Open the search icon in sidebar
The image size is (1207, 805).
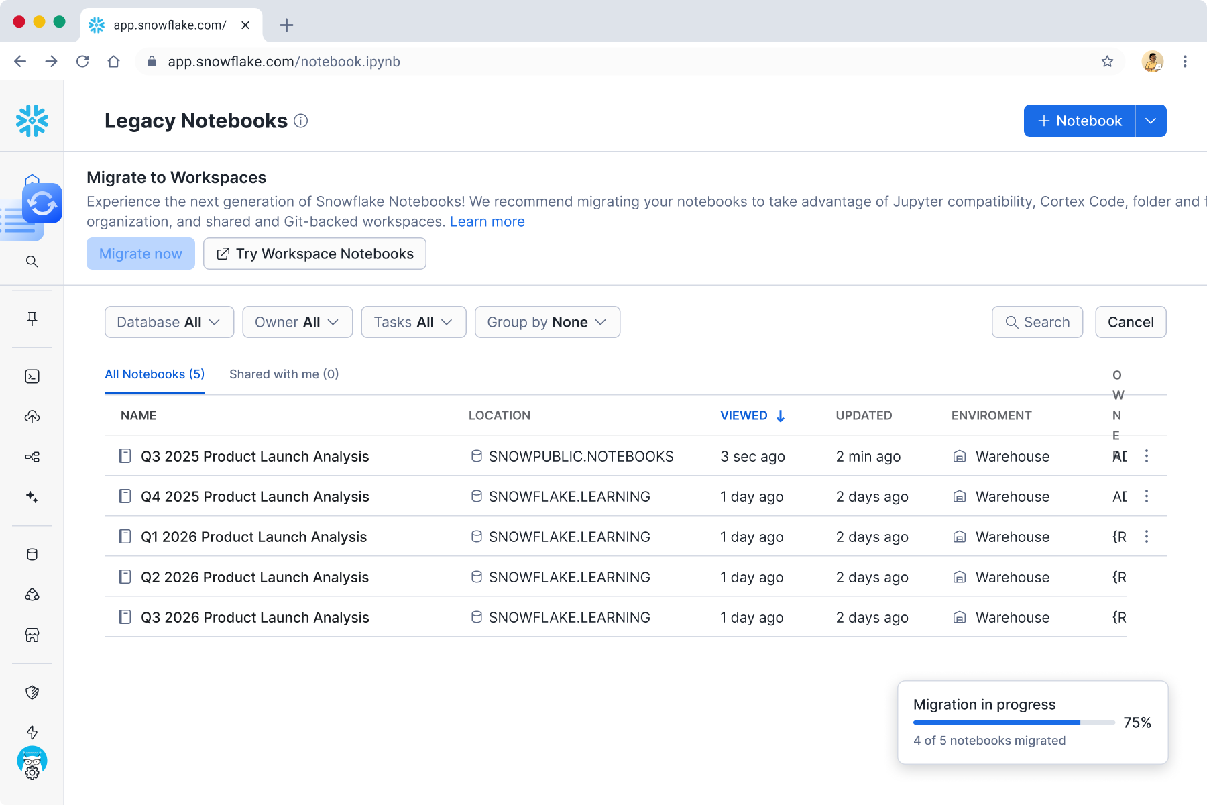32,262
